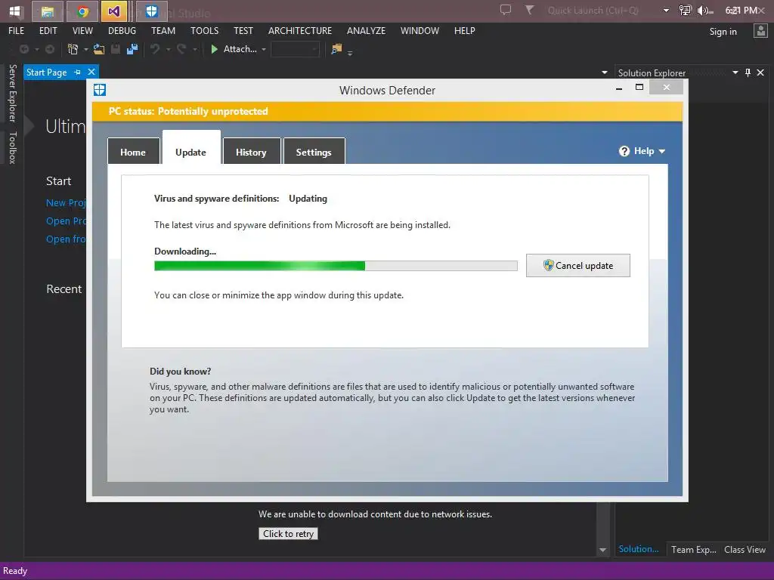Viewport: 774px width, 580px height.
Task: Expand the Undo history dropdown arrow
Action: pos(169,49)
